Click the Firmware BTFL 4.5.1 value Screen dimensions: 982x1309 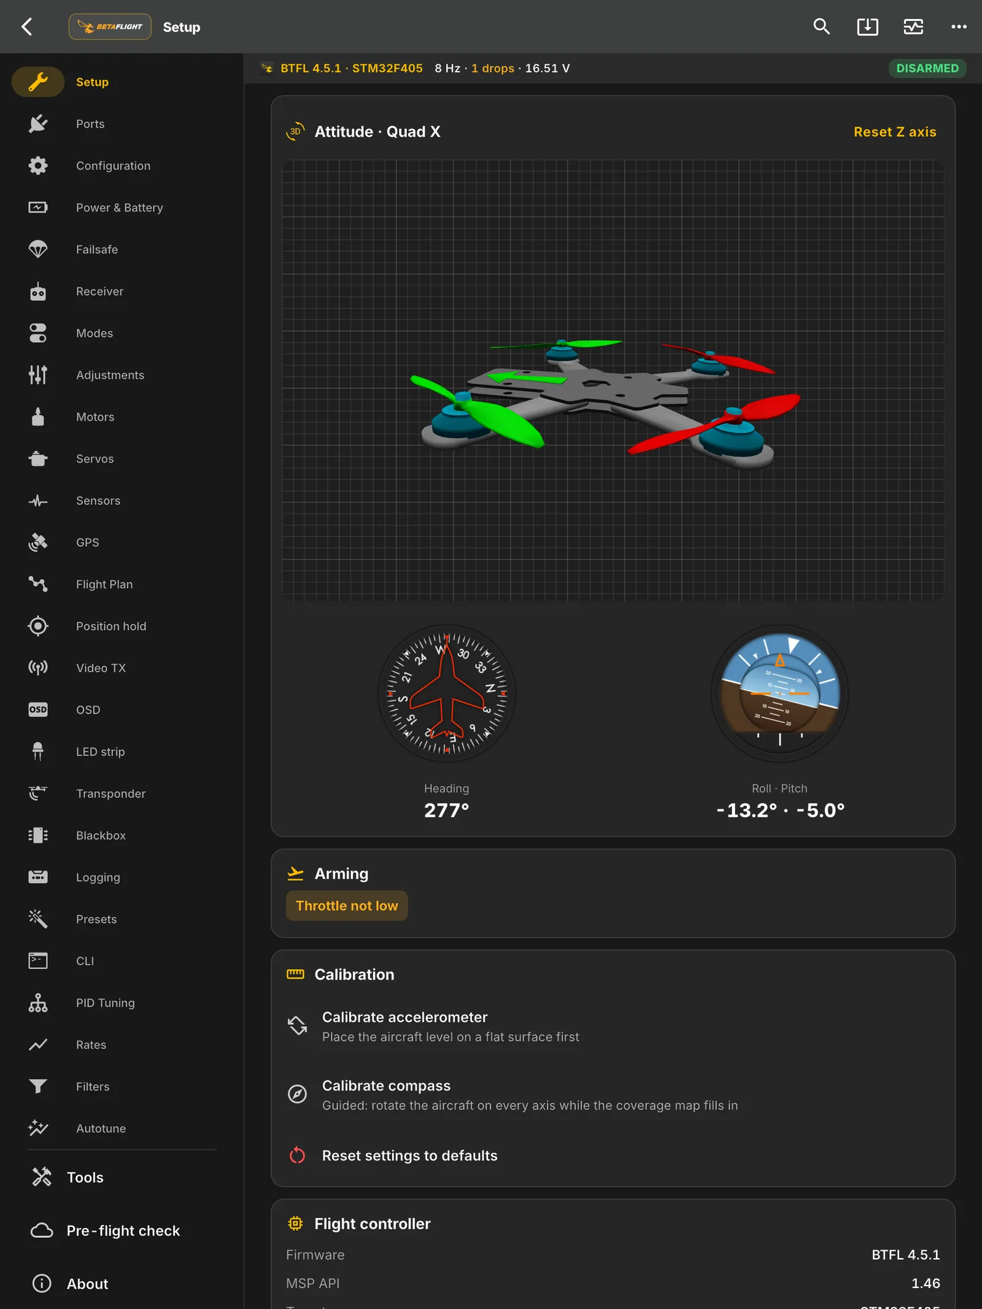pyautogui.click(x=905, y=1255)
